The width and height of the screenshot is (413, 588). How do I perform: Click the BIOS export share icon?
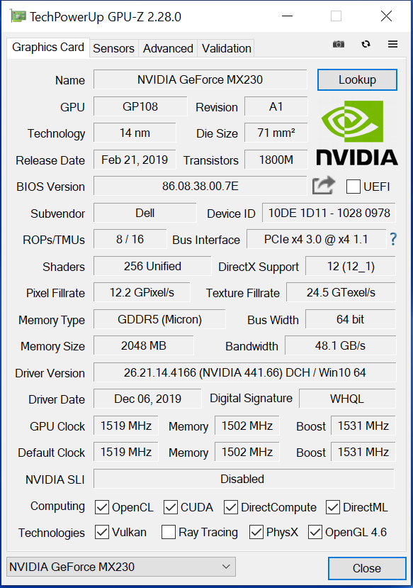tap(324, 186)
